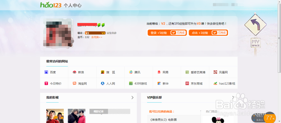
Task: Open the 京东商城 link
Action: 197,83
